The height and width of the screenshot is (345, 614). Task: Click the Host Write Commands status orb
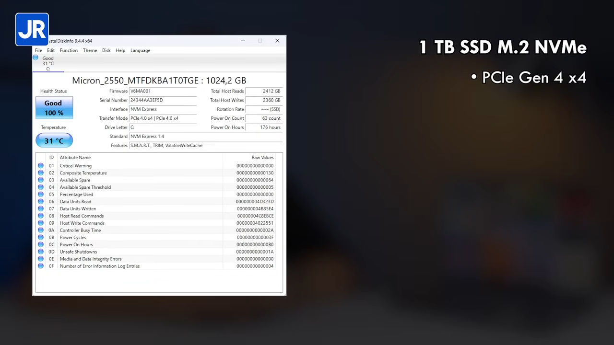click(x=41, y=223)
